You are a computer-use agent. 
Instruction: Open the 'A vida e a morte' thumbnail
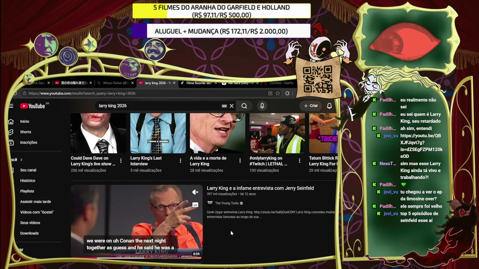coord(217,133)
